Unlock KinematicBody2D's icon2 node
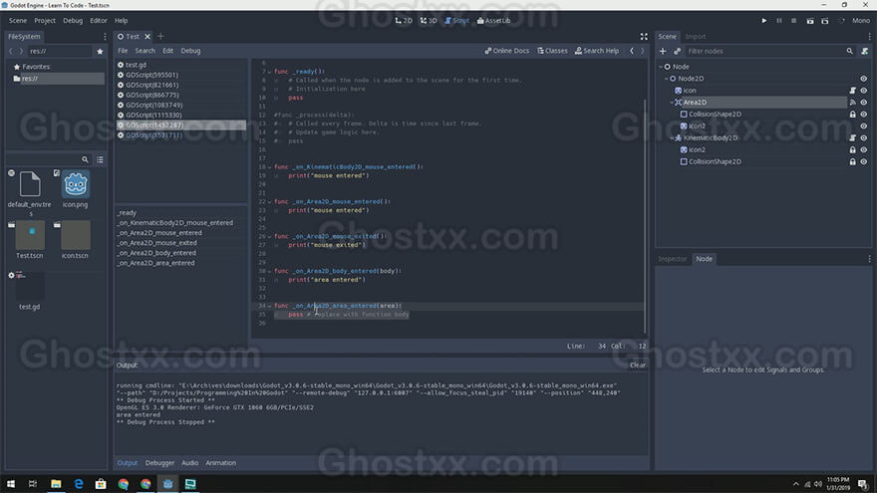 pyautogui.click(x=852, y=149)
